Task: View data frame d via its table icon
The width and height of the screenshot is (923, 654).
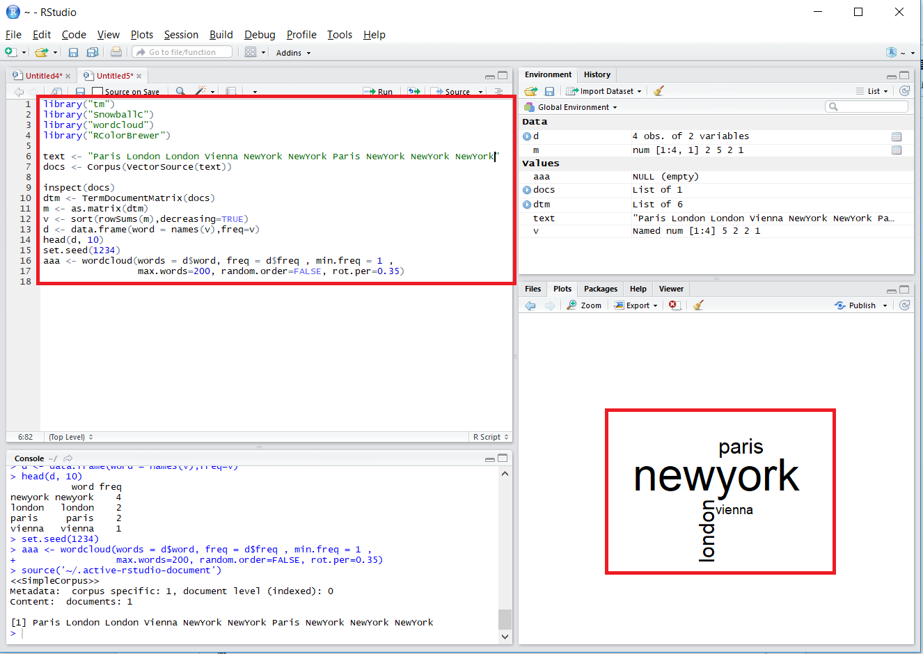Action: (x=897, y=136)
